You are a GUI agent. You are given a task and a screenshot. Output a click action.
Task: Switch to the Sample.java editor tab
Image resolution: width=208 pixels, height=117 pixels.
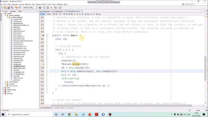click(x=46, y=11)
